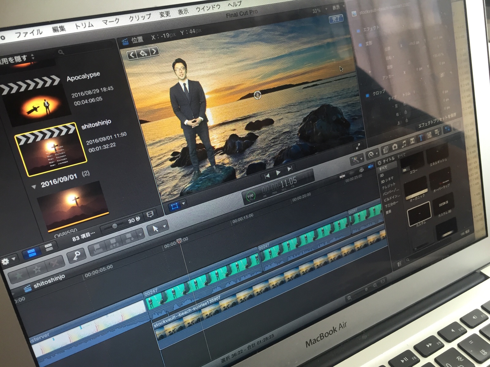Viewport: 490px width, 367px height.
Task: Open the クリップ menu
Action: [140, 18]
